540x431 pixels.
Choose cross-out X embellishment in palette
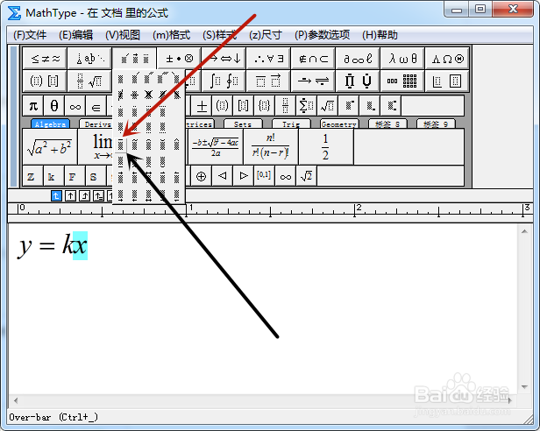148,95
